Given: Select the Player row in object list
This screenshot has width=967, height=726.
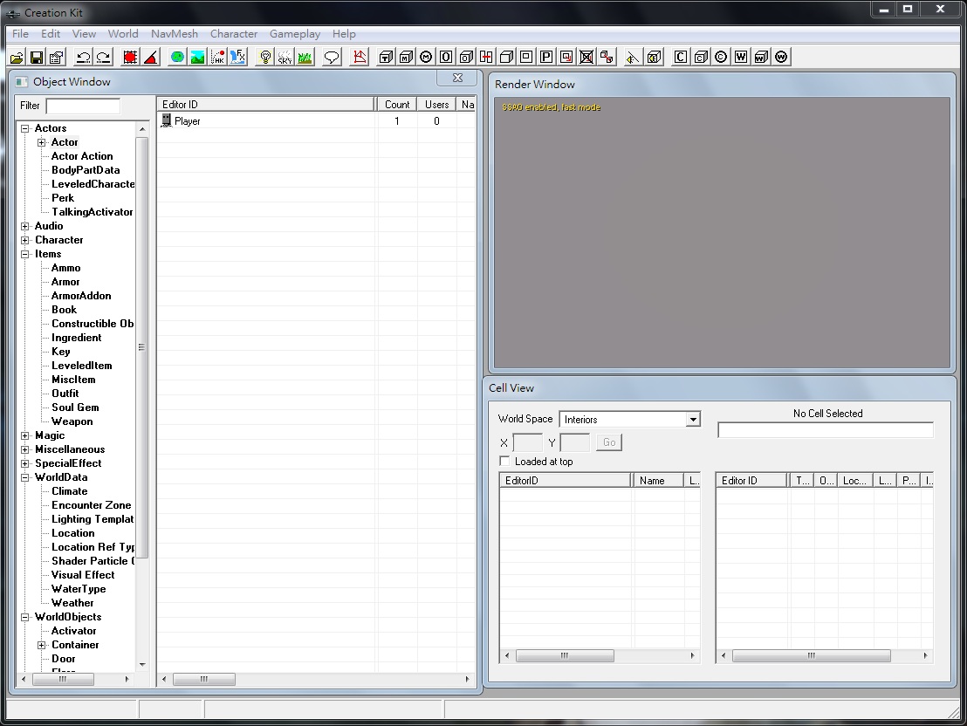Looking at the screenshot, I should tap(316, 121).
